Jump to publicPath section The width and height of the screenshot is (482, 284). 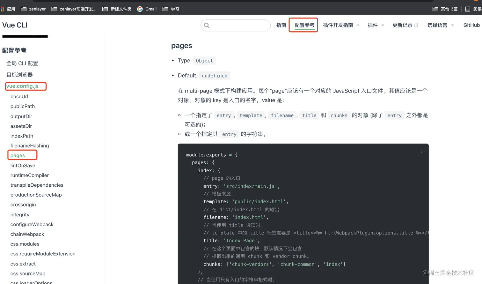tap(23, 107)
